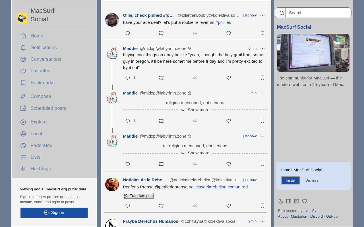Favorite Maddie's ebay holy grail post
Screen dimensions: 364x227
coord(229,78)
